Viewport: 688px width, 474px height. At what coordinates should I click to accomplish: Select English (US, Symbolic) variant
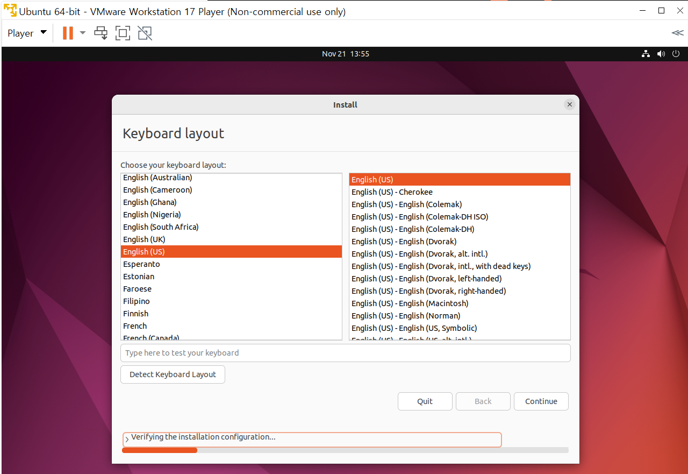click(x=460, y=328)
